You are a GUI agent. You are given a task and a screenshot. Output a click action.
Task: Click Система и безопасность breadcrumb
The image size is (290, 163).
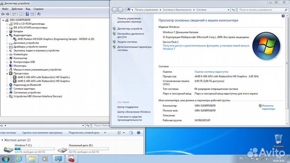177,10
